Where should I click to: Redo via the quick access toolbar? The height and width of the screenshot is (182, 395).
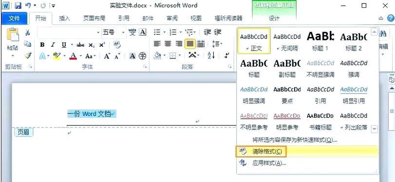click(x=43, y=5)
